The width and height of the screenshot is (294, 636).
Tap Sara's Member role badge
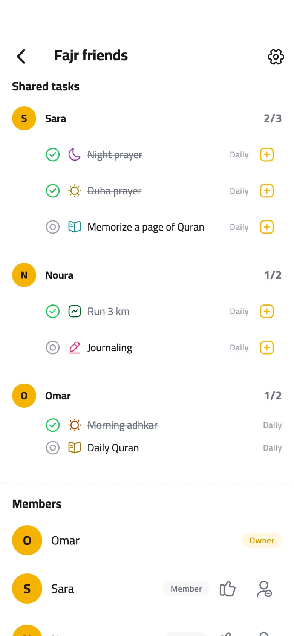coord(186,589)
